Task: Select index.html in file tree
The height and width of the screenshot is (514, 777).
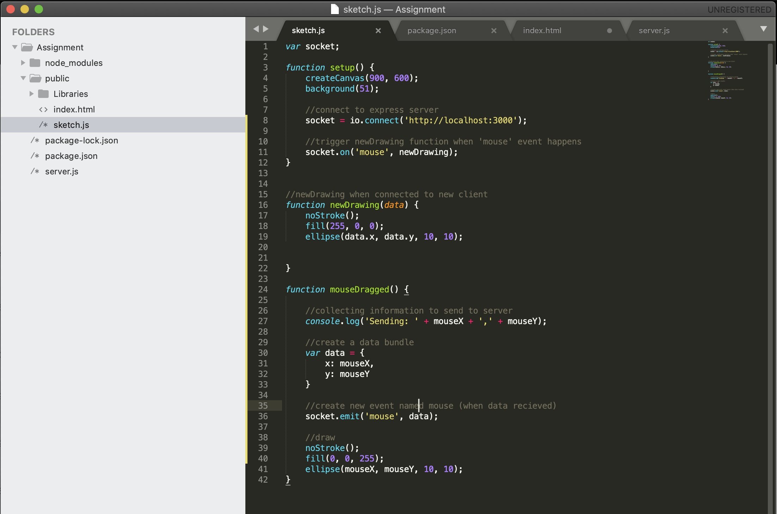Action: click(x=74, y=109)
